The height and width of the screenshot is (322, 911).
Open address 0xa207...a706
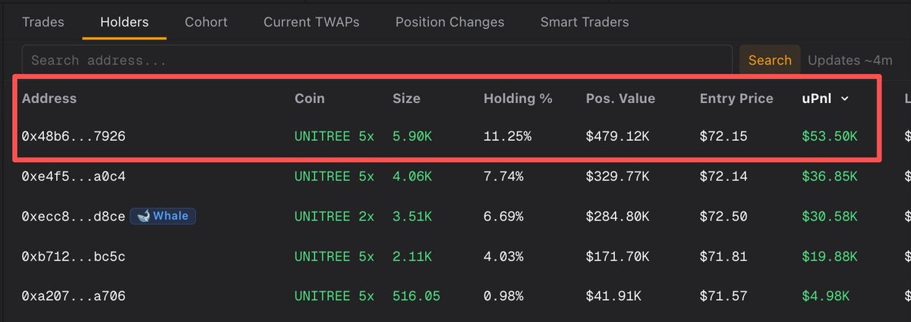(x=74, y=296)
